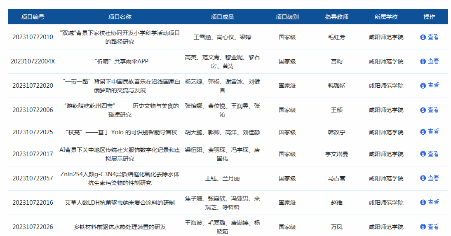Click info icon in the “杖亮” Yolo project row
The image size is (451, 236).
coord(423,132)
